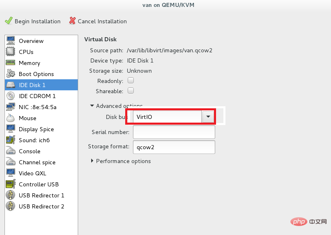Select the USB Redirector 1 icon
This screenshot has height=235, width=331.
click(x=10, y=195)
